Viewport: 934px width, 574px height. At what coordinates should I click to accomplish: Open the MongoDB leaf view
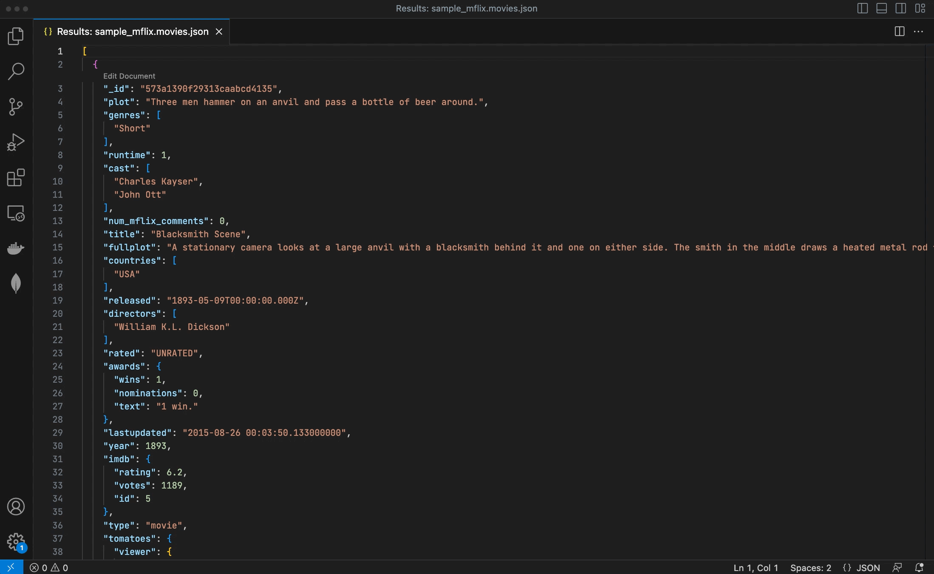pos(16,283)
